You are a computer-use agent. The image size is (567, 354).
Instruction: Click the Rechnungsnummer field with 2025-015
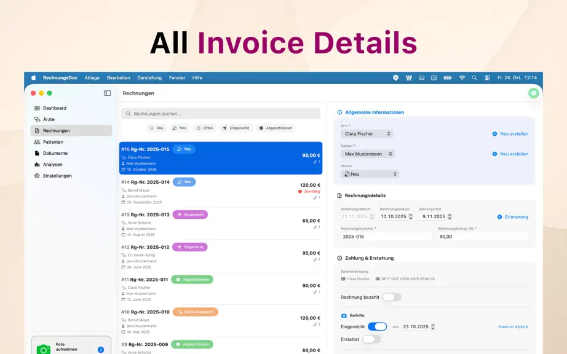[x=386, y=237]
